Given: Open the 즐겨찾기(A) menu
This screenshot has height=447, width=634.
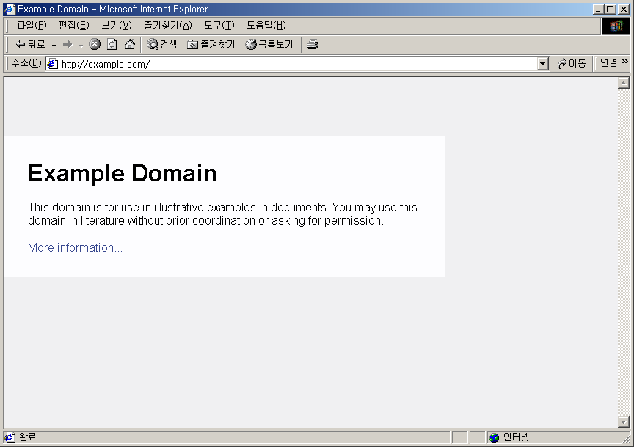Looking at the screenshot, I should click(168, 26).
